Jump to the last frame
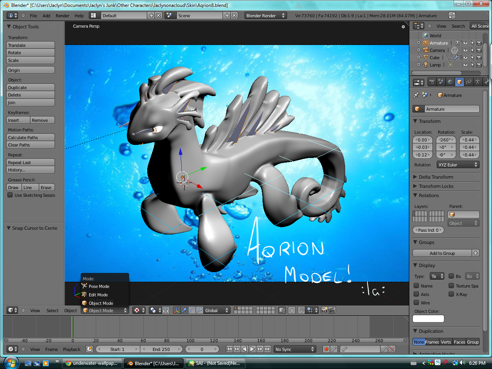 coord(268,349)
